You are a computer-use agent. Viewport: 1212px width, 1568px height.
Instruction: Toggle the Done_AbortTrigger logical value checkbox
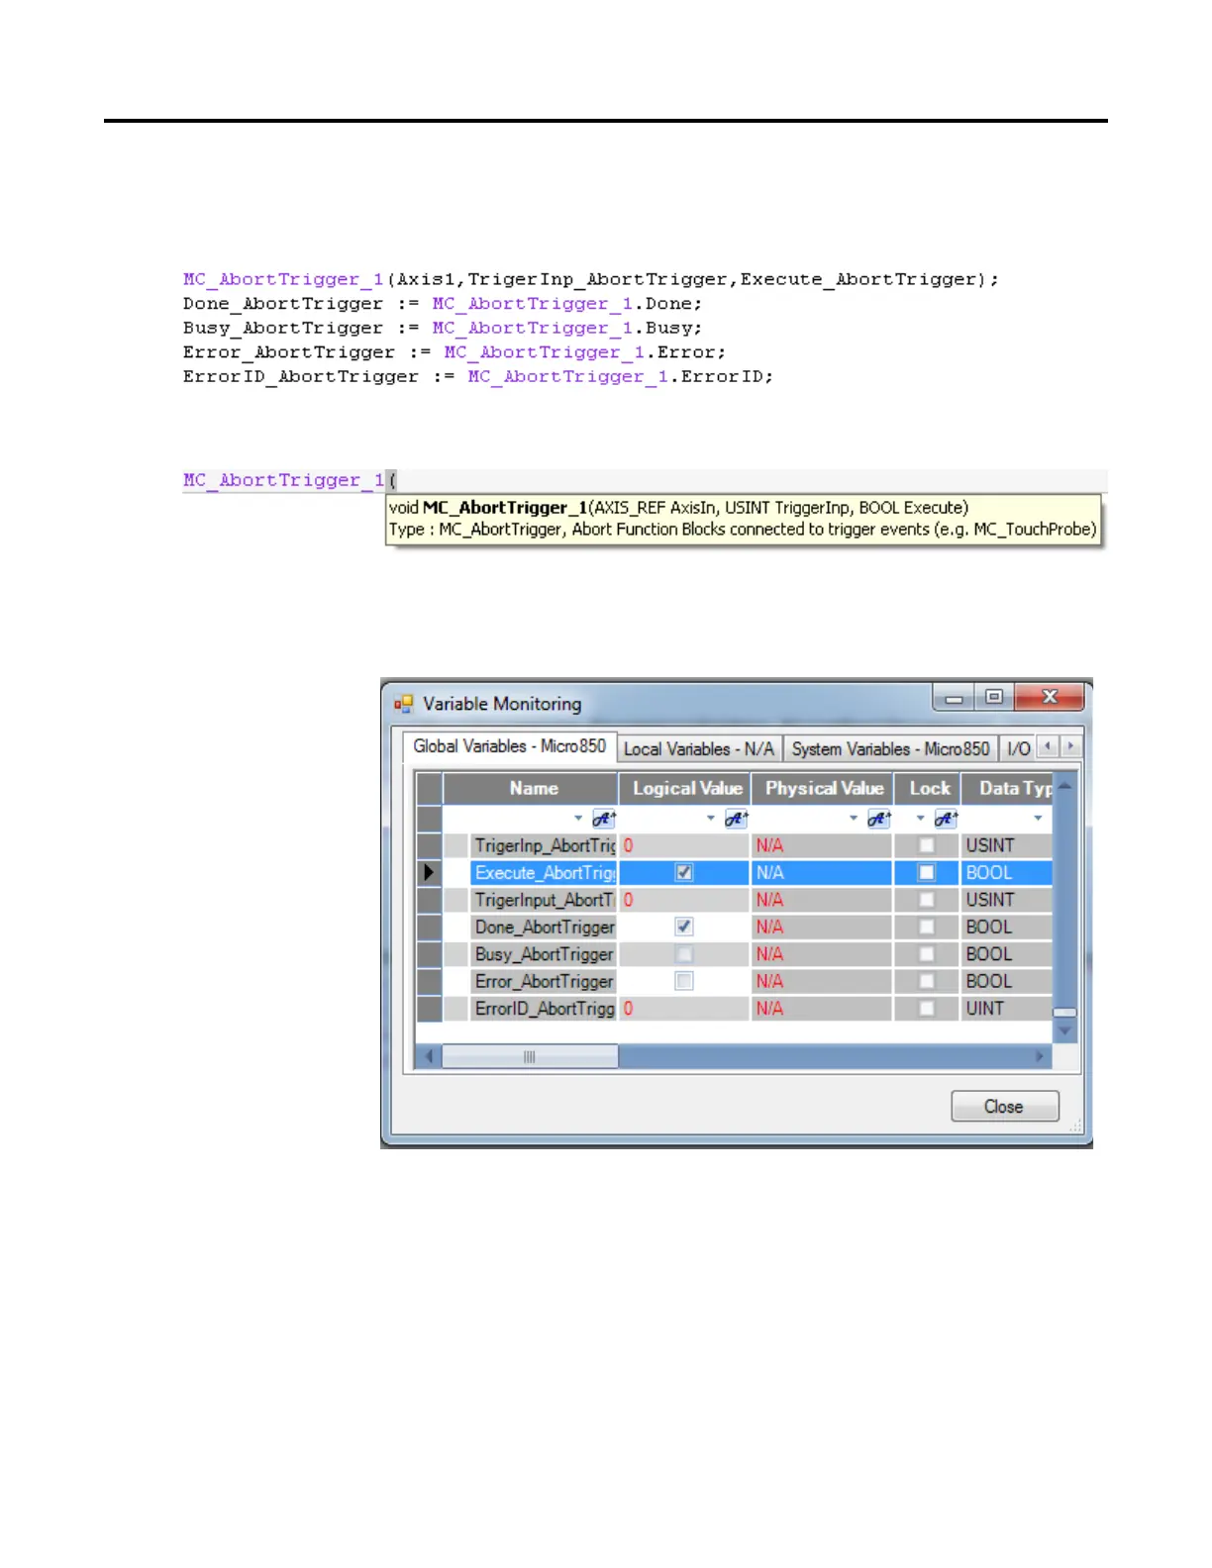(x=684, y=927)
